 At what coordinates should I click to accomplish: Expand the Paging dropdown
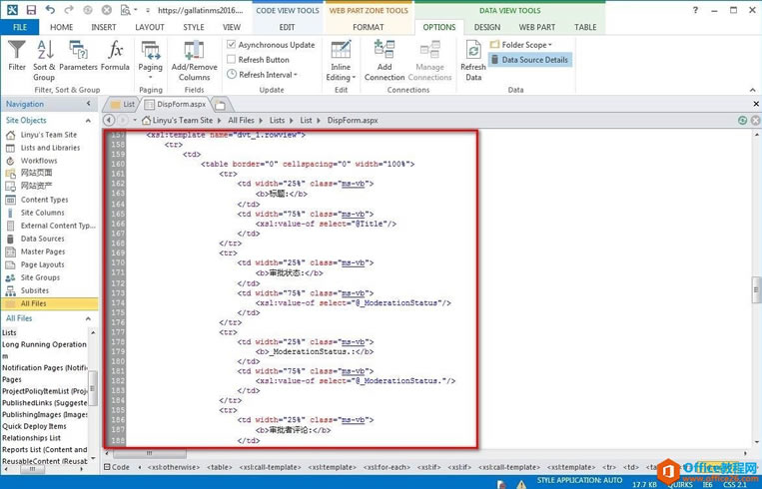[150, 76]
